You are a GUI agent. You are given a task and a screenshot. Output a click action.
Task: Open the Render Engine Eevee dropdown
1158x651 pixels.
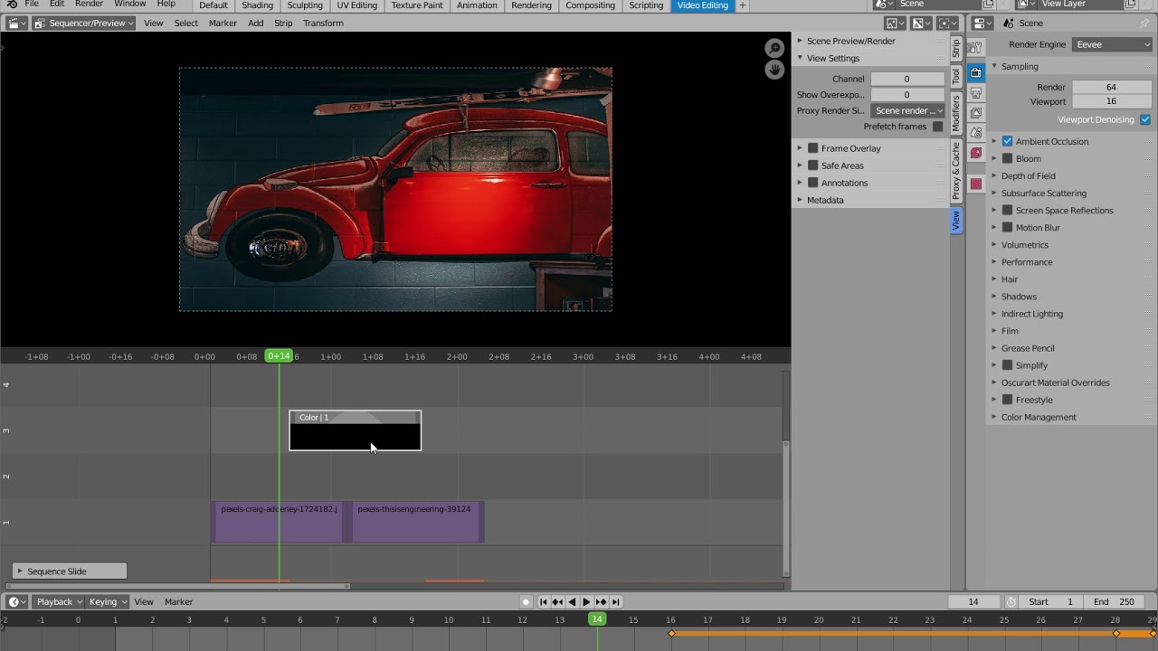coord(1112,44)
